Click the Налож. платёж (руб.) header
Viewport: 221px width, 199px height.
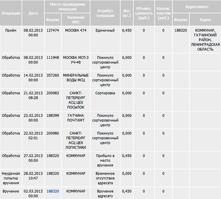tap(163, 13)
